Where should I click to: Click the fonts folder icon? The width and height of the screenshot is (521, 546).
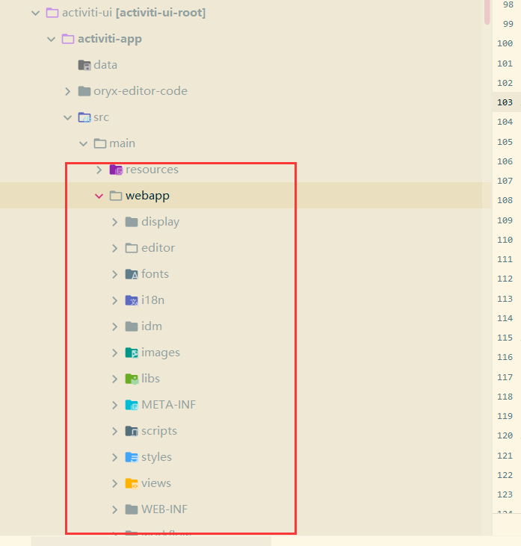tap(132, 274)
